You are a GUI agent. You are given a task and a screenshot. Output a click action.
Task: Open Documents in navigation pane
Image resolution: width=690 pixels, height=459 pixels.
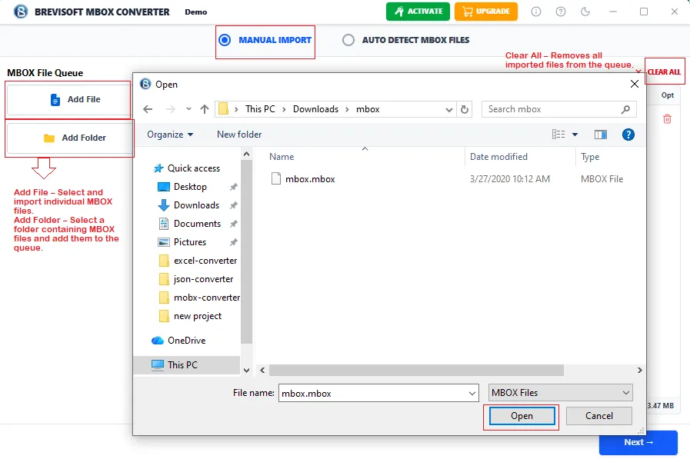[189, 224]
